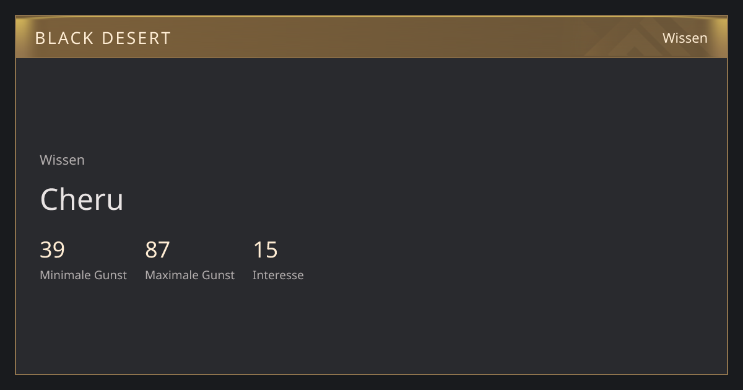Select the Minimale Gunst label
Image resolution: width=743 pixels, height=390 pixels.
pyautogui.click(x=83, y=275)
